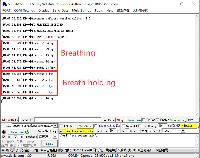The width and height of the screenshot is (200, 158).
Task: Click the OverTime value input field
Action: pyautogui.click(x=112, y=131)
